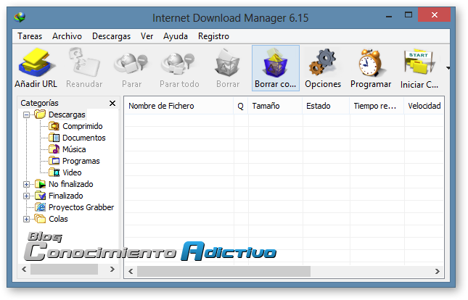Click the Parar toolbar icon
This screenshot has height=300, width=468.
click(131, 63)
